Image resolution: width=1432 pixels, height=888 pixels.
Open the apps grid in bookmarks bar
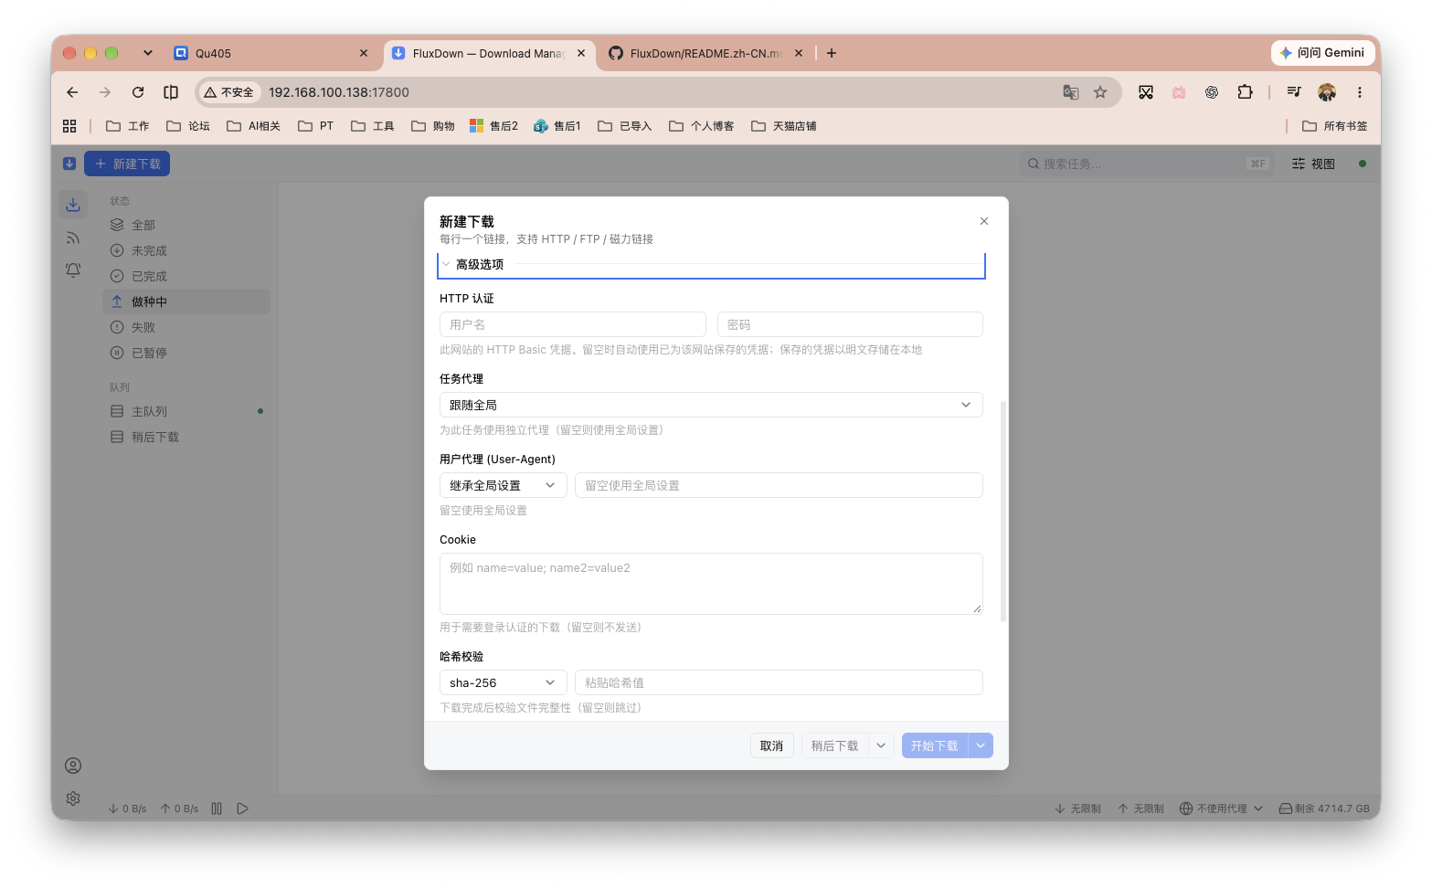[x=69, y=126]
